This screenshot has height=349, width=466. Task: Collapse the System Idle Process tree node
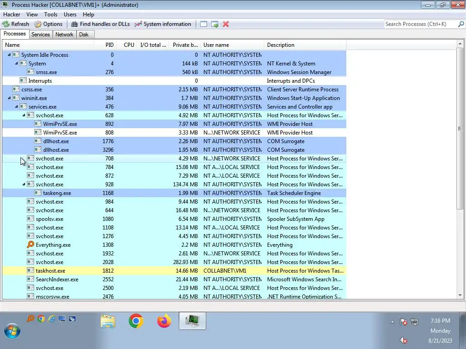coord(9,55)
